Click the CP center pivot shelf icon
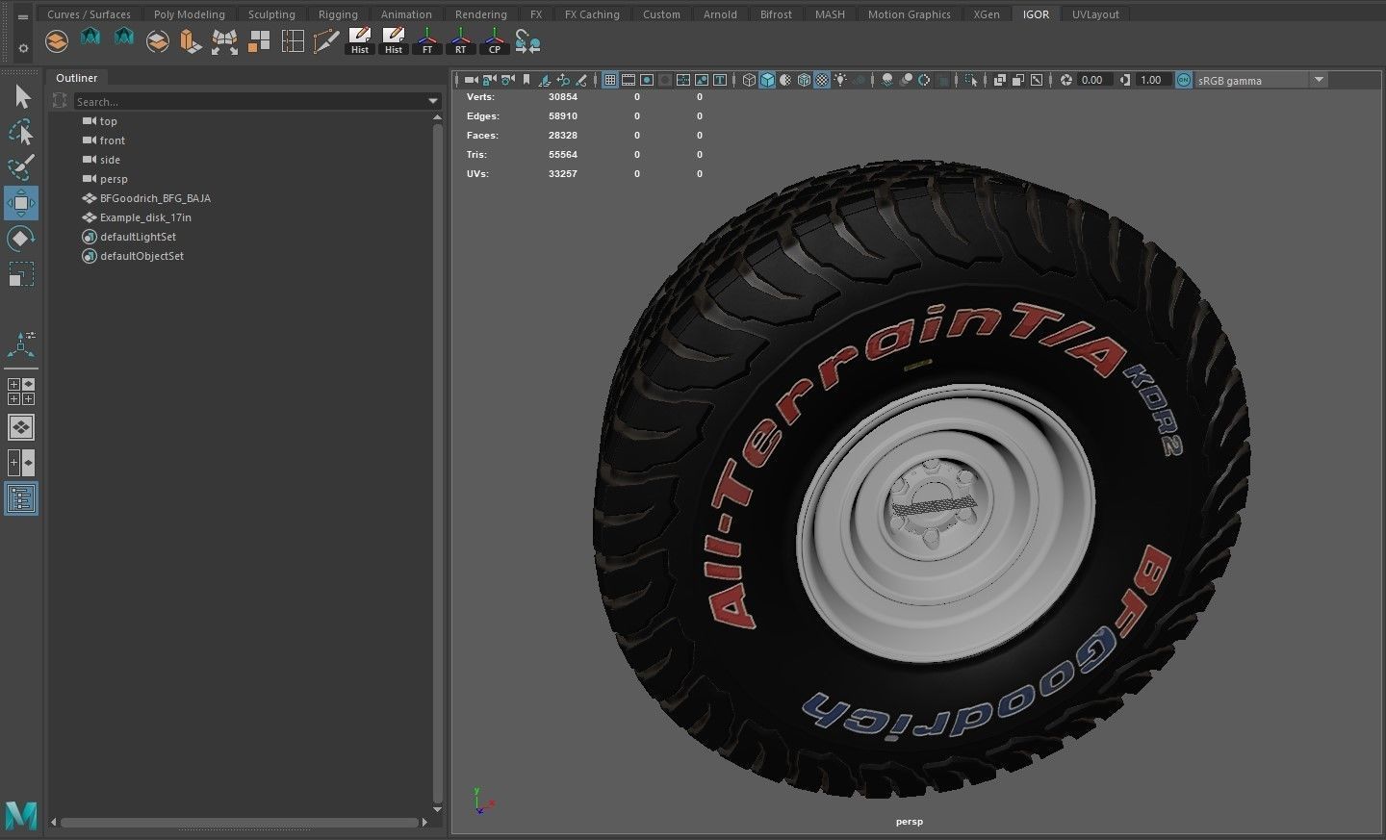The image size is (1386, 840). pyautogui.click(x=494, y=41)
